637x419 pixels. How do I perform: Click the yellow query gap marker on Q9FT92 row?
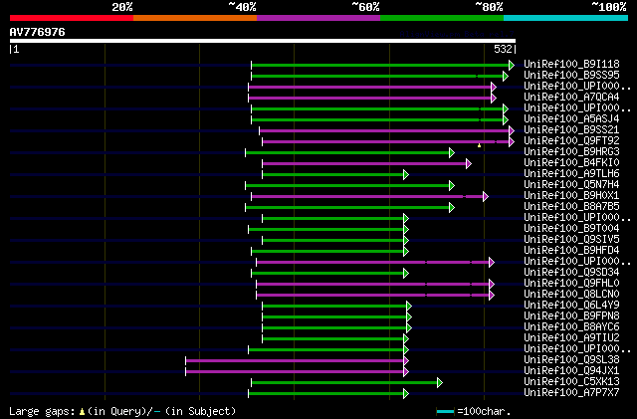click(480, 145)
